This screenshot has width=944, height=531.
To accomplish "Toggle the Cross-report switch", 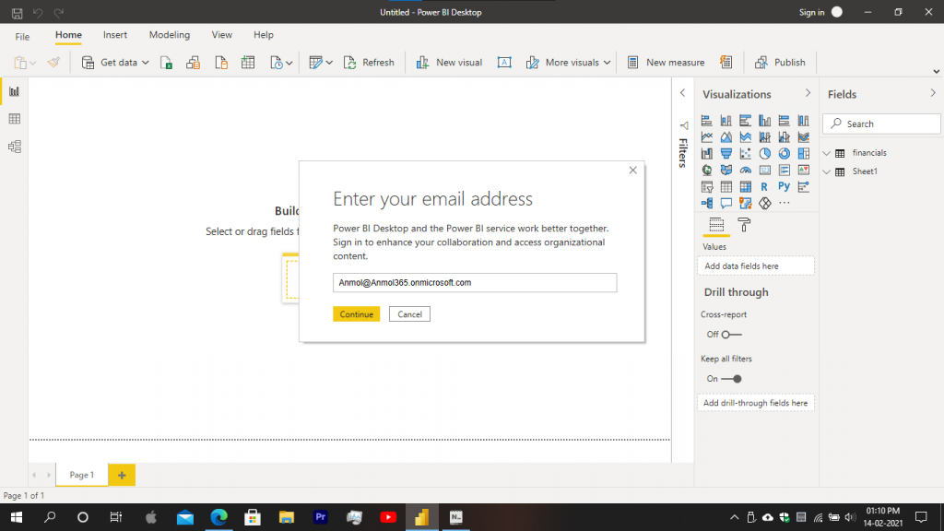I will click(x=731, y=335).
